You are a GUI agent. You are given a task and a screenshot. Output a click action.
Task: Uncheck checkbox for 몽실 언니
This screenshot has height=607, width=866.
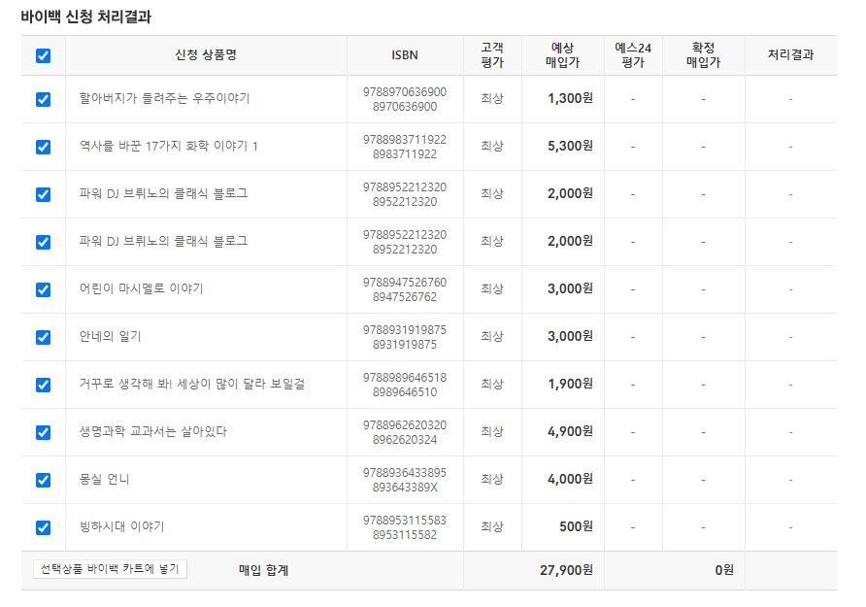coord(43,480)
